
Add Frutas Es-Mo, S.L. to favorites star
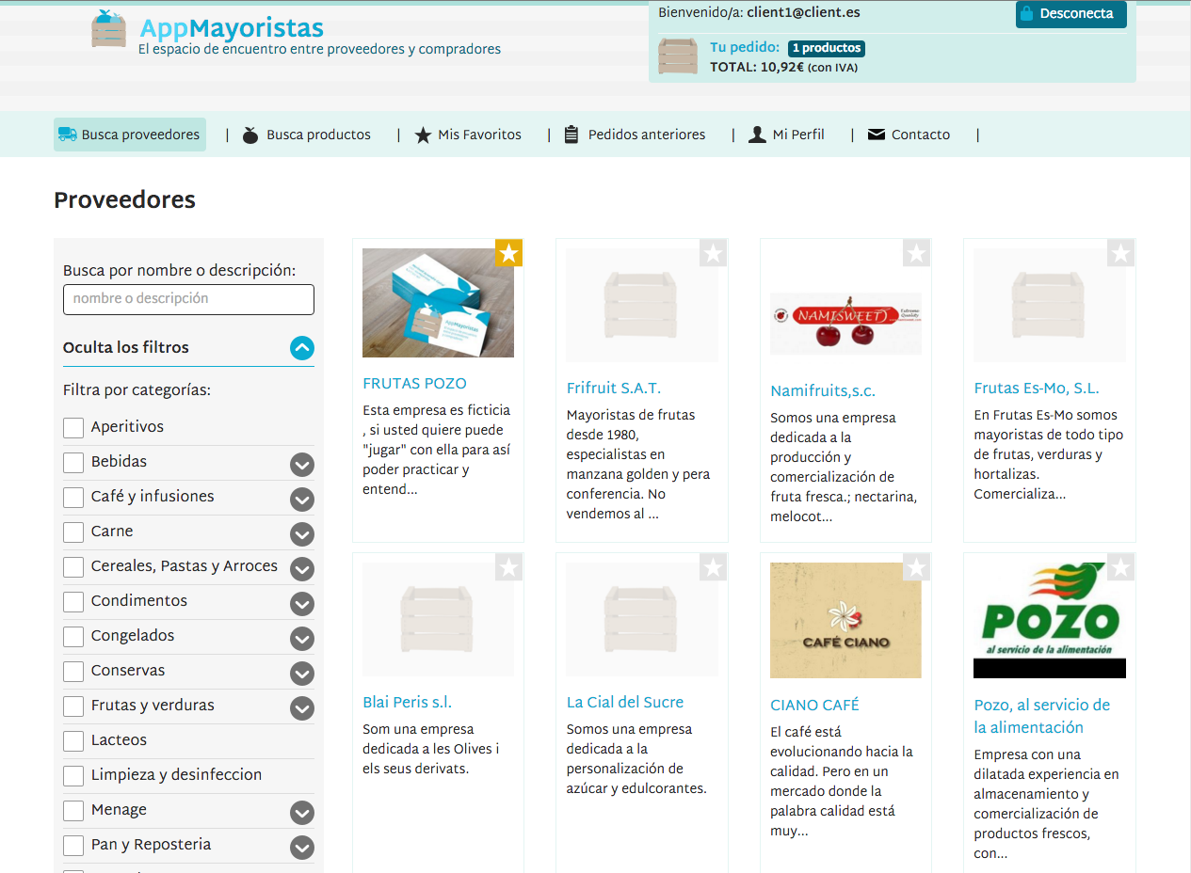pyautogui.click(x=1120, y=253)
